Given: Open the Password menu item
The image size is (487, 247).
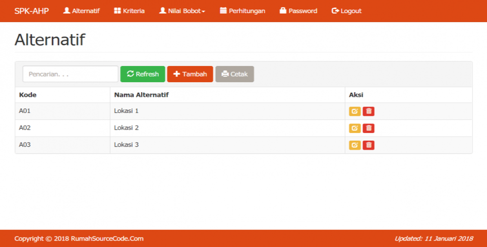Looking at the screenshot, I should [298, 11].
